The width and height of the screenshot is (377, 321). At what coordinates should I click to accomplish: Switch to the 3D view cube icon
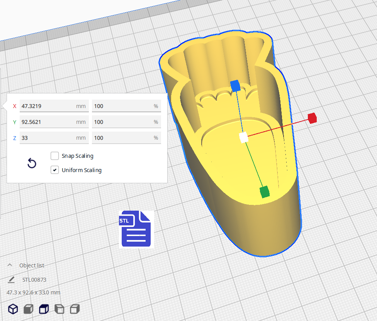(13, 309)
